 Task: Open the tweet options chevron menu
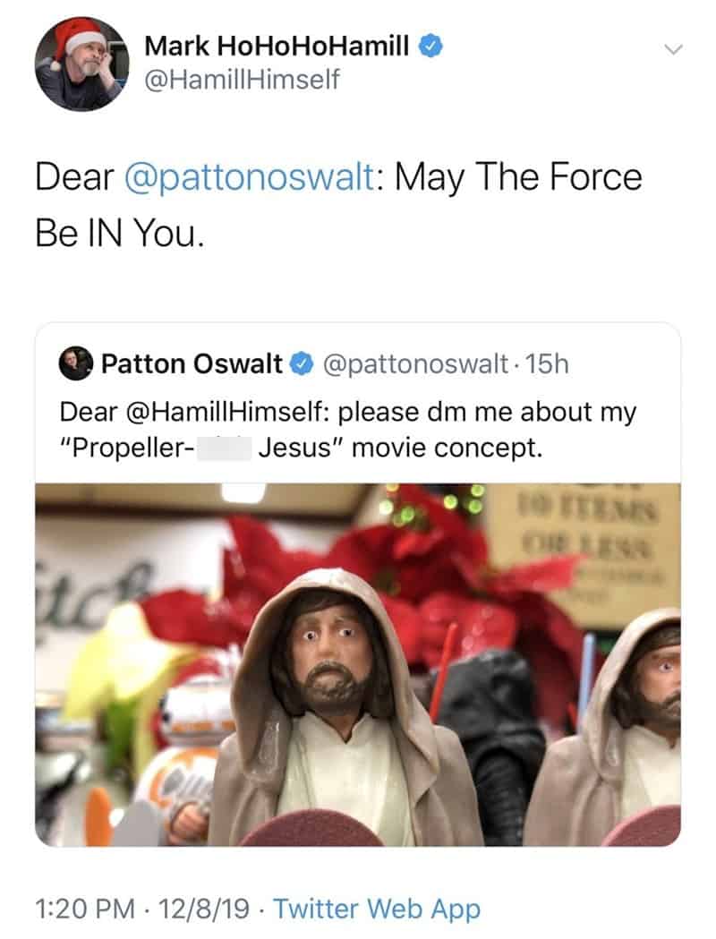(x=673, y=48)
